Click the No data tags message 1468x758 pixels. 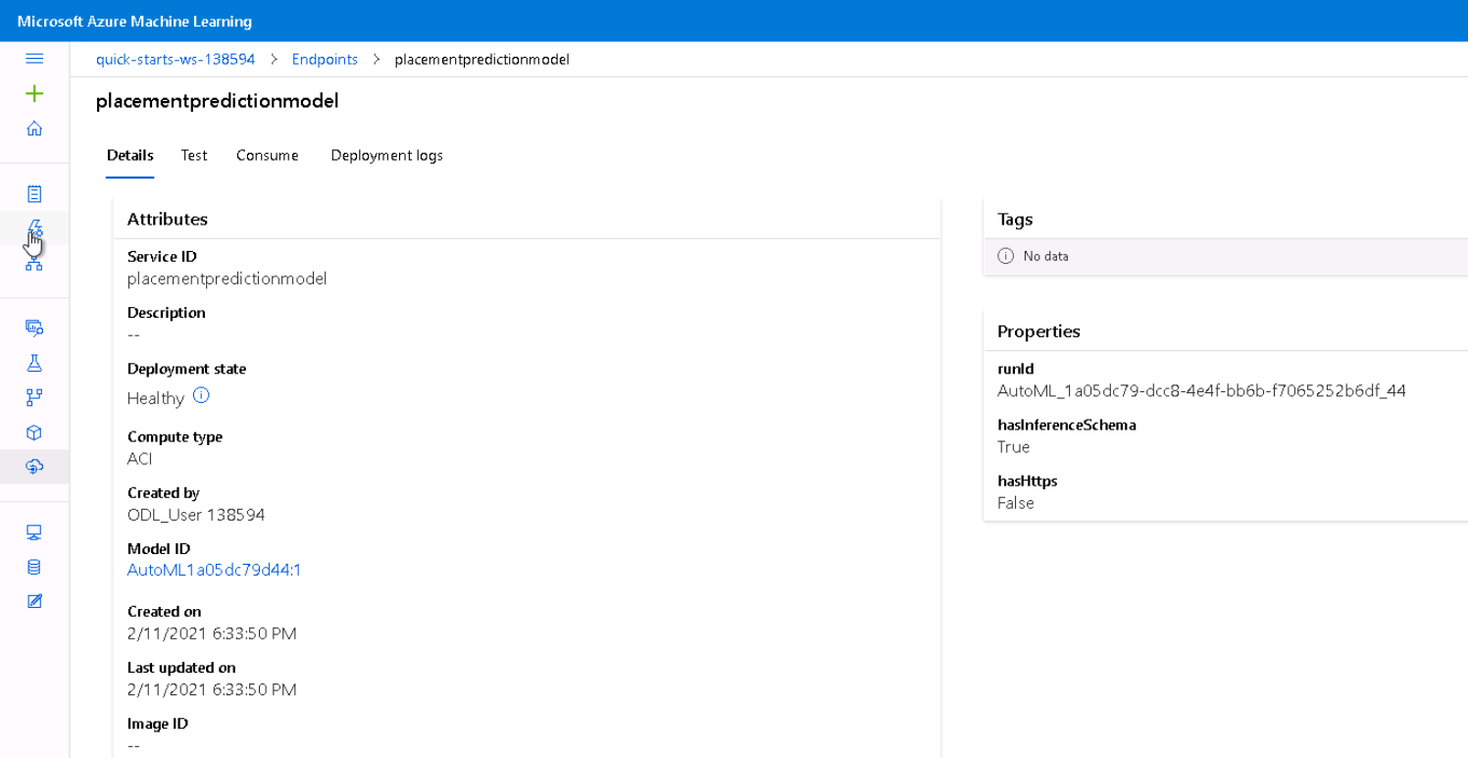pyautogui.click(x=1045, y=256)
